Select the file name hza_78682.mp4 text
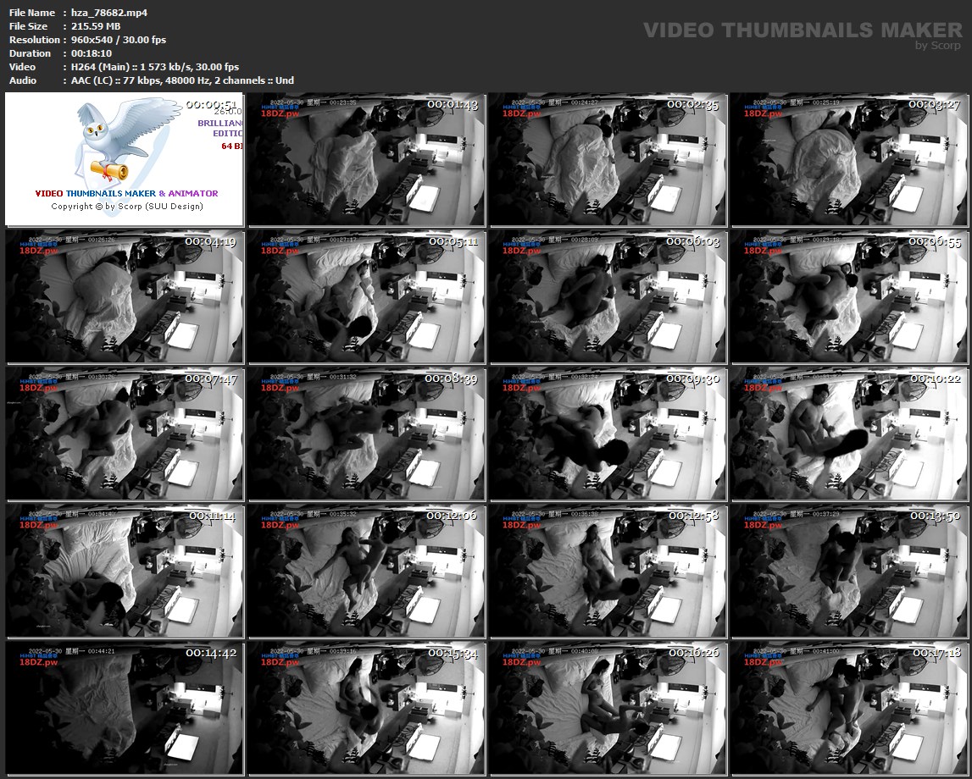Image resolution: width=972 pixels, height=779 pixels. coord(109,13)
